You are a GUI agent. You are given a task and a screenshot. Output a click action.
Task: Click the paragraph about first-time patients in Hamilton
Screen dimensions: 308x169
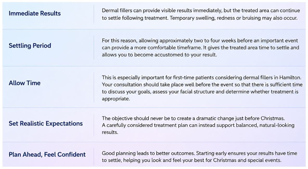click(202, 88)
